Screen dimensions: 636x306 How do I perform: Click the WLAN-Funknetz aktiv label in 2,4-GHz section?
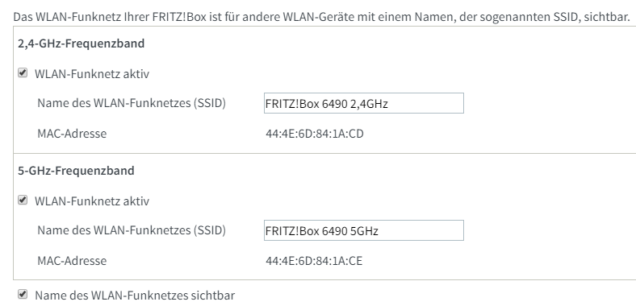[92, 74]
